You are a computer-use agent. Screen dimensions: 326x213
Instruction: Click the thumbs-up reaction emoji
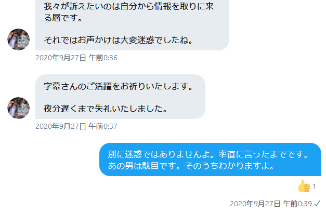click(x=304, y=186)
